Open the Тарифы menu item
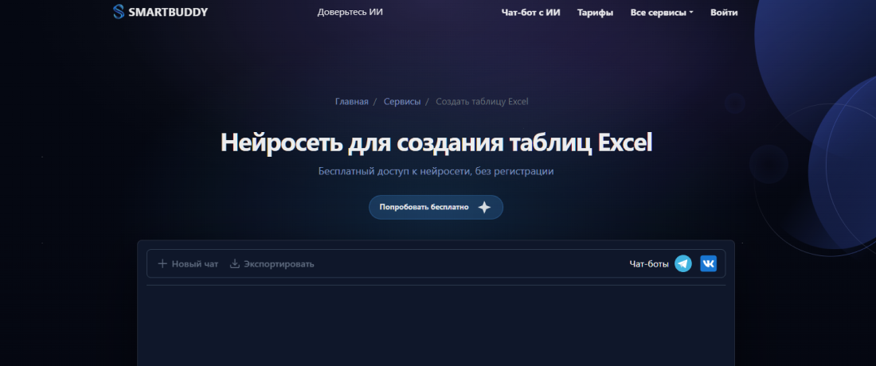Screen dimensions: 876x366 (595, 13)
